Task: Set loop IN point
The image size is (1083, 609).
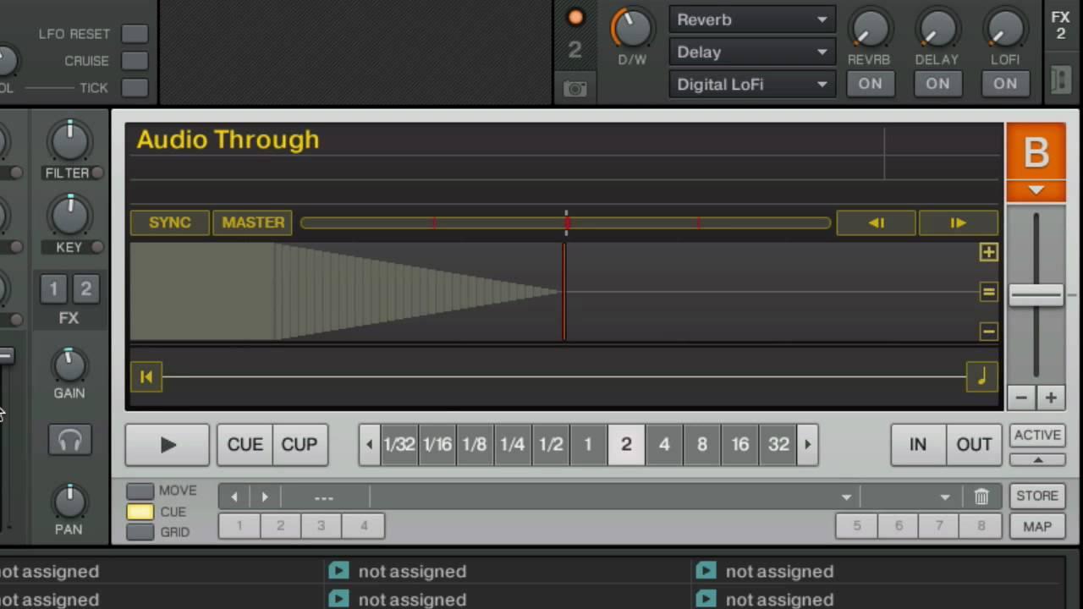Action: pos(917,445)
